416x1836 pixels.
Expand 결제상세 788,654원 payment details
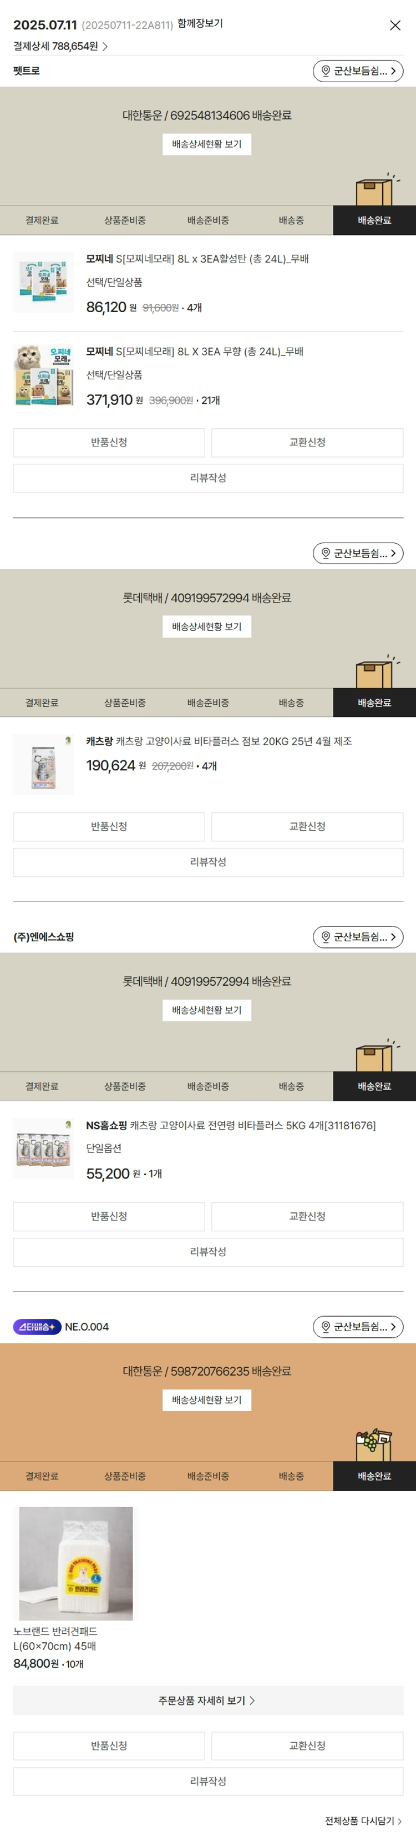(60, 46)
